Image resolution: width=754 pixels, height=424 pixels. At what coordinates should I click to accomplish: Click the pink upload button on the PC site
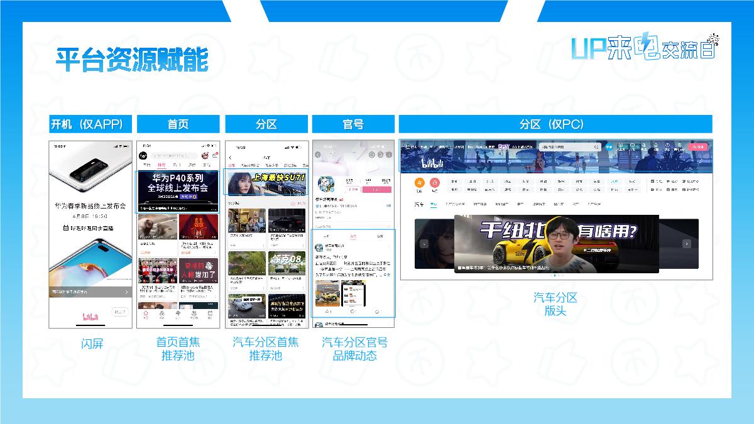tap(697, 147)
